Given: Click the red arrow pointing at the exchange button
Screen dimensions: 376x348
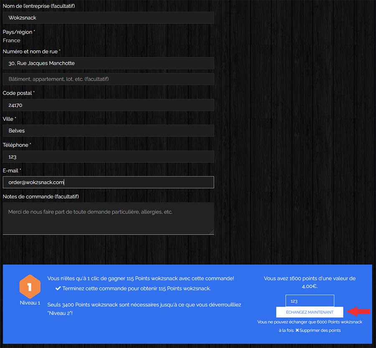Looking at the screenshot, I should click(359, 312).
